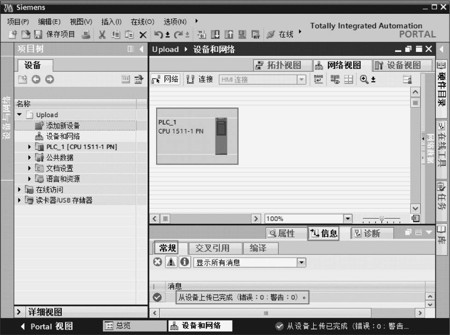The height and width of the screenshot is (335, 450).
Task: Switch to Portal 视图
Action: (x=47, y=326)
